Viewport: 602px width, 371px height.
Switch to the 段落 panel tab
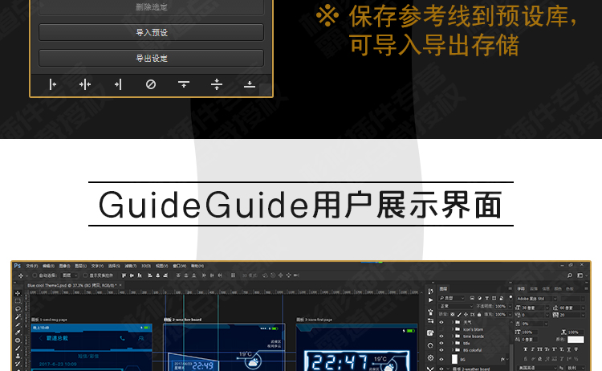(534, 289)
